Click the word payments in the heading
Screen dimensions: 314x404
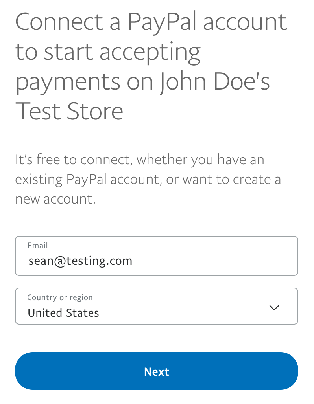pyautogui.click(x=68, y=81)
